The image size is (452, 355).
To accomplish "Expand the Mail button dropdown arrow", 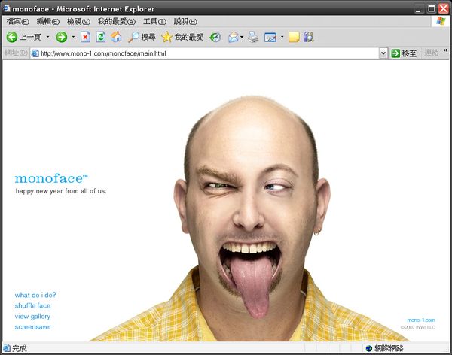I will 242,37.
